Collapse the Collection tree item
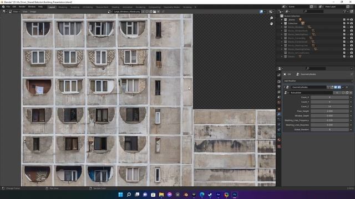 click(x=282, y=23)
